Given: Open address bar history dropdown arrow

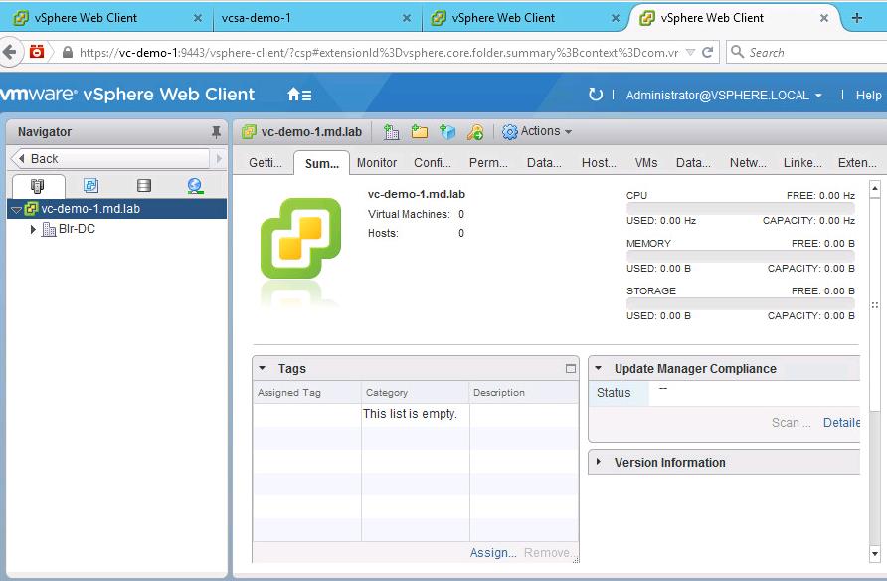Looking at the screenshot, I should pos(690,52).
